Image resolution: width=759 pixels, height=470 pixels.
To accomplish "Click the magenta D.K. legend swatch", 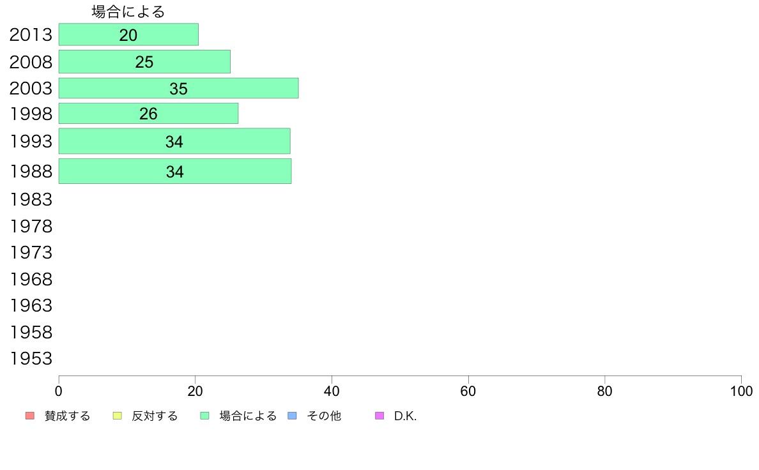I will pos(379,416).
